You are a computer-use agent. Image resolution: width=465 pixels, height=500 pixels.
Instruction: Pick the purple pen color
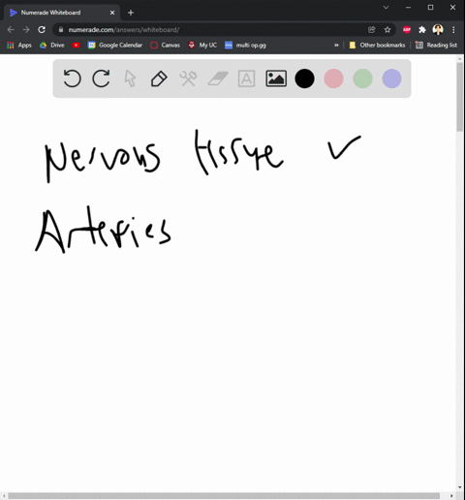[391, 78]
